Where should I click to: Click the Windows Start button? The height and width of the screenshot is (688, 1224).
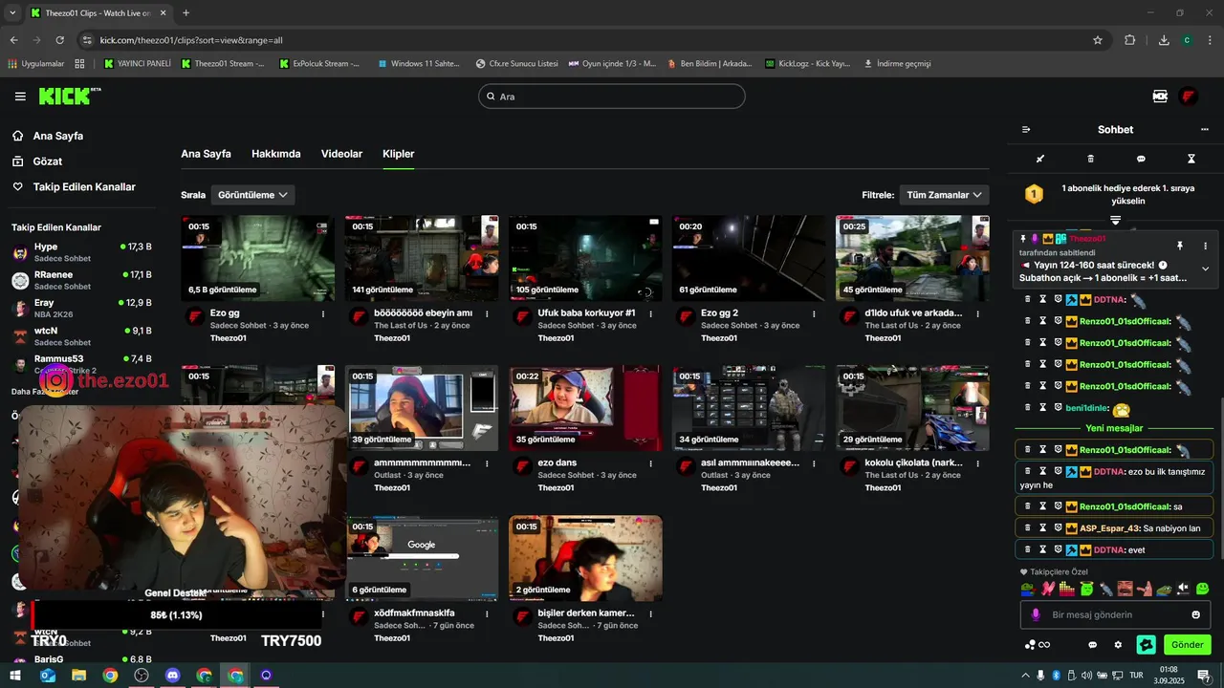click(16, 676)
